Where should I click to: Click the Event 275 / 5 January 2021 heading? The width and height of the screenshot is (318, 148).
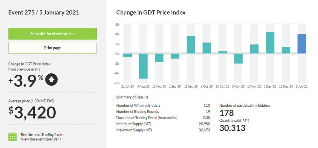tap(44, 13)
